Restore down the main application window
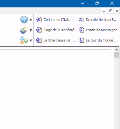 click(97, 4)
